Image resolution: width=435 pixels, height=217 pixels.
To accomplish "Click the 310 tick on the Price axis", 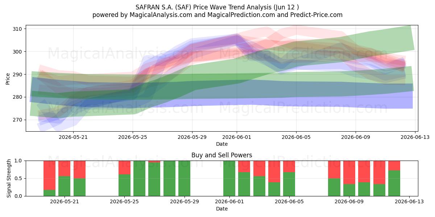I will [17, 29].
